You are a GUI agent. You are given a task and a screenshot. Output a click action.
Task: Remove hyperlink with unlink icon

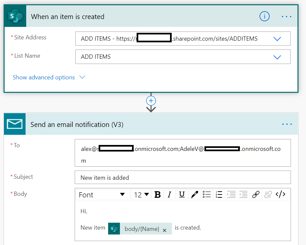point(268,194)
